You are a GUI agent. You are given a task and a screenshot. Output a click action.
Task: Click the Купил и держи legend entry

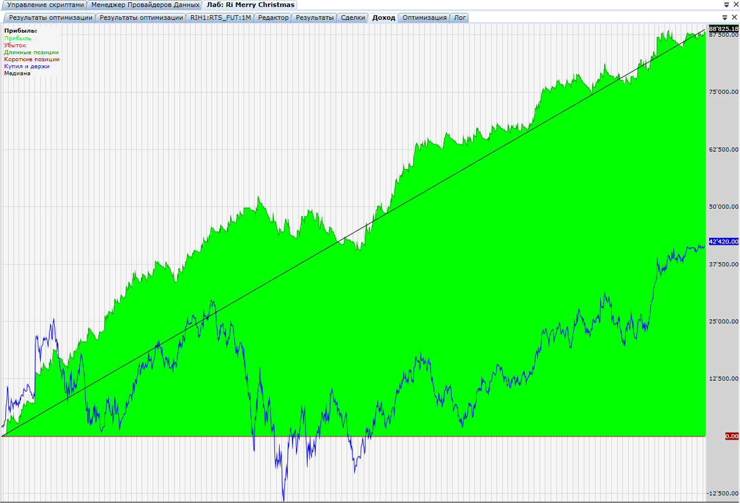click(27, 66)
